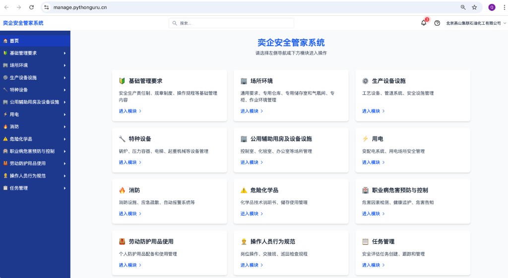Open company name dropdown at top right
The height and width of the screenshot is (278, 508).
[x=476, y=23]
